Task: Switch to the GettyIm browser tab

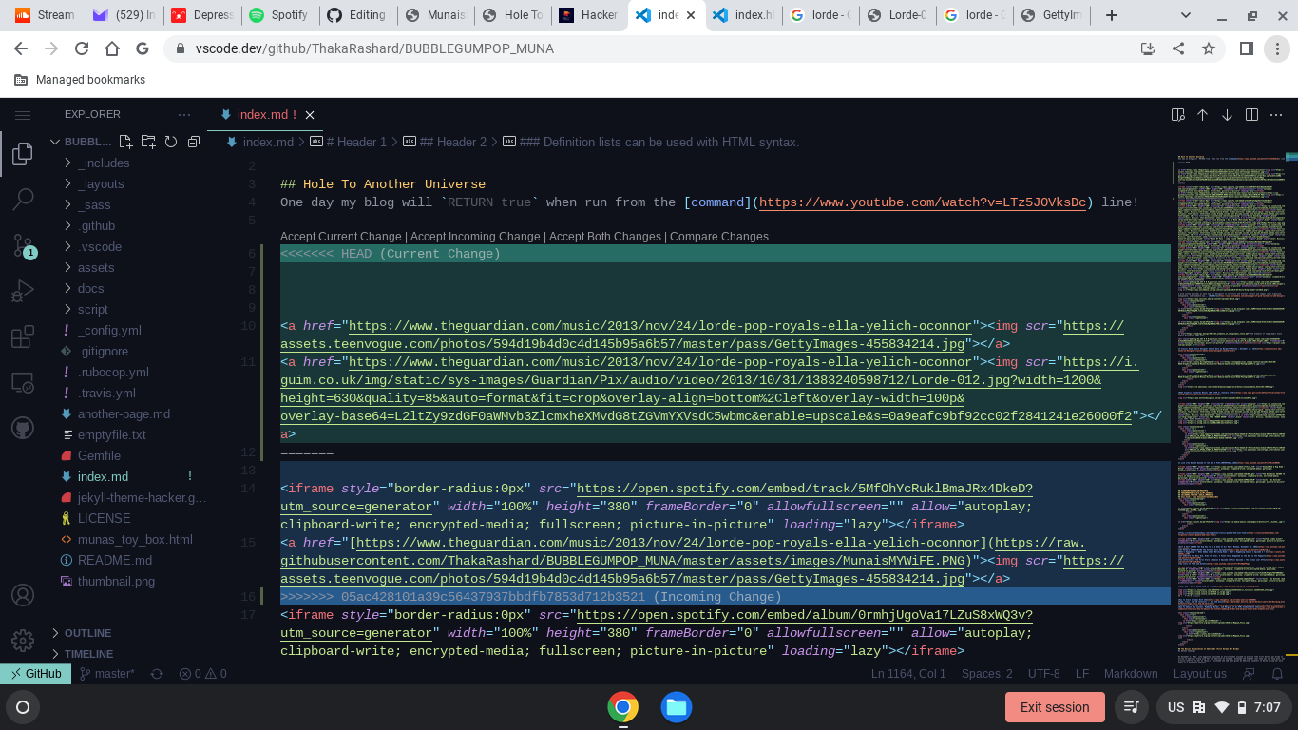Action: tap(1051, 15)
